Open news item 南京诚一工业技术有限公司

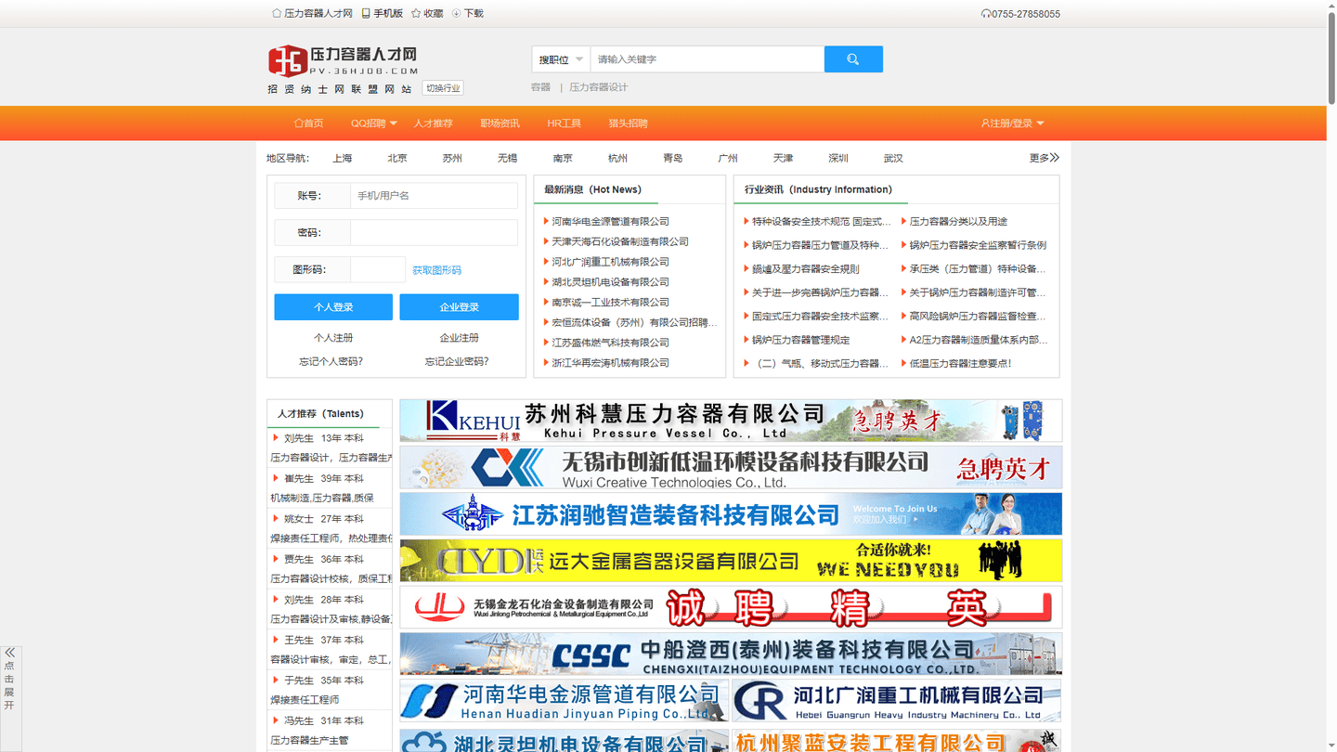tap(610, 303)
